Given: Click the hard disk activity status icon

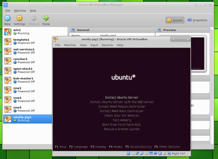Looking at the screenshot, I should tap(128, 153).
